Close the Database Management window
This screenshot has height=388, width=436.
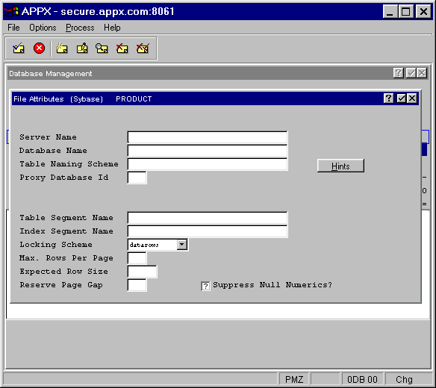point(422,73)
